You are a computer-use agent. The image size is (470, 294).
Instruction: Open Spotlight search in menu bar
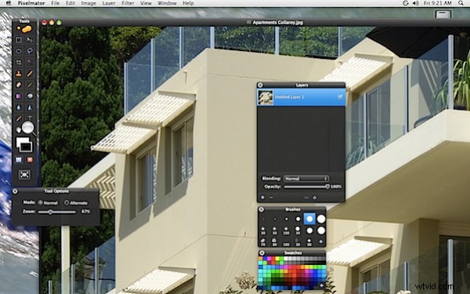[461, 3]
